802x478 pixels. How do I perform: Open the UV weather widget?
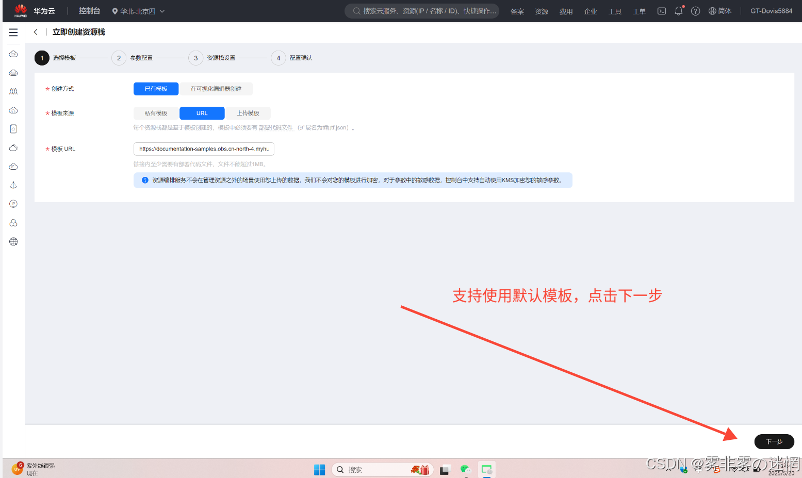click(34, 469)
